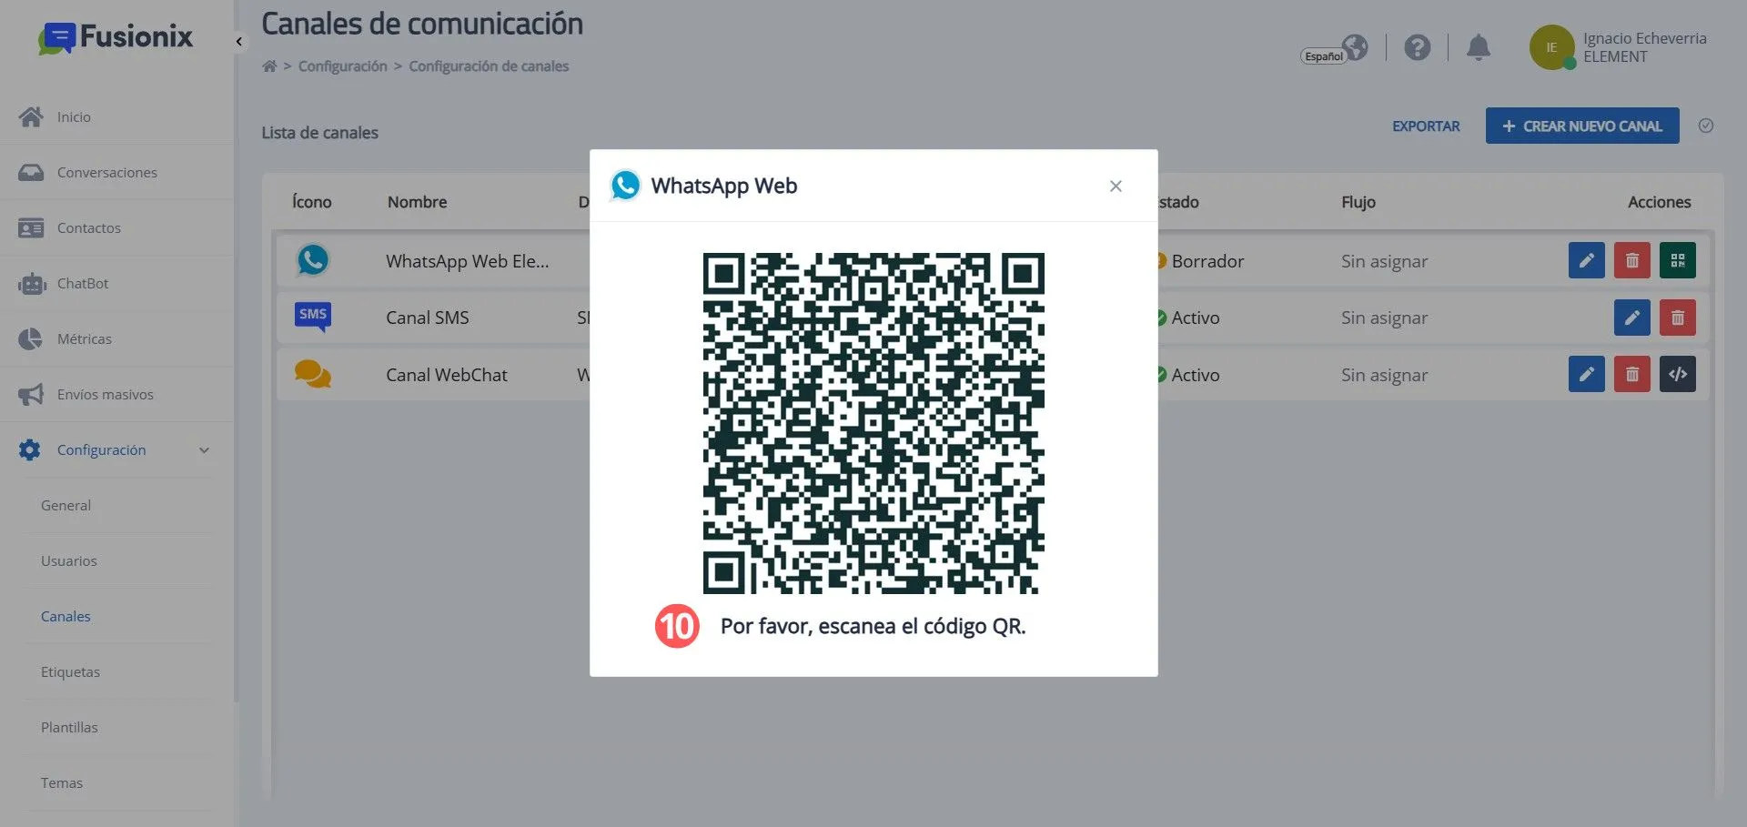The height and width of the screenshot is (827, 1747).
Task: Select the Temas submenu item
Action: 62,782
